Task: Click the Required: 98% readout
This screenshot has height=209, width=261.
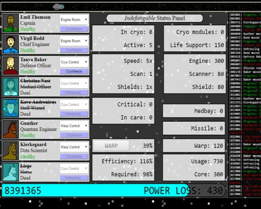Action: [132, 174]
